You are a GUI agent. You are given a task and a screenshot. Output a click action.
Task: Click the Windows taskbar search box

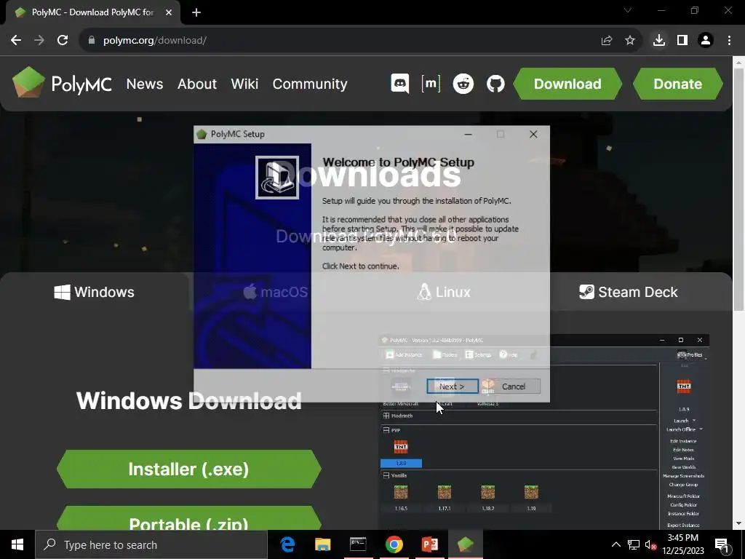point(151,544)
